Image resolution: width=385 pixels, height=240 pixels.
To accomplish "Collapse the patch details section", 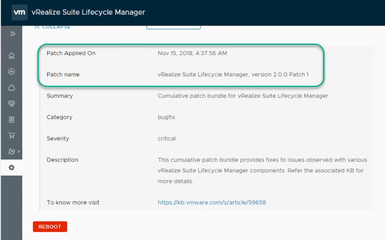I will pos(52,27).
